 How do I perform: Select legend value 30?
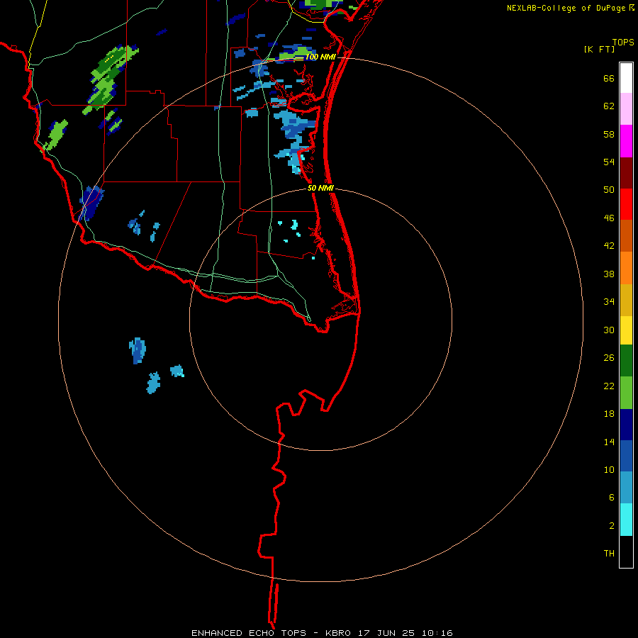coord(609,330)
